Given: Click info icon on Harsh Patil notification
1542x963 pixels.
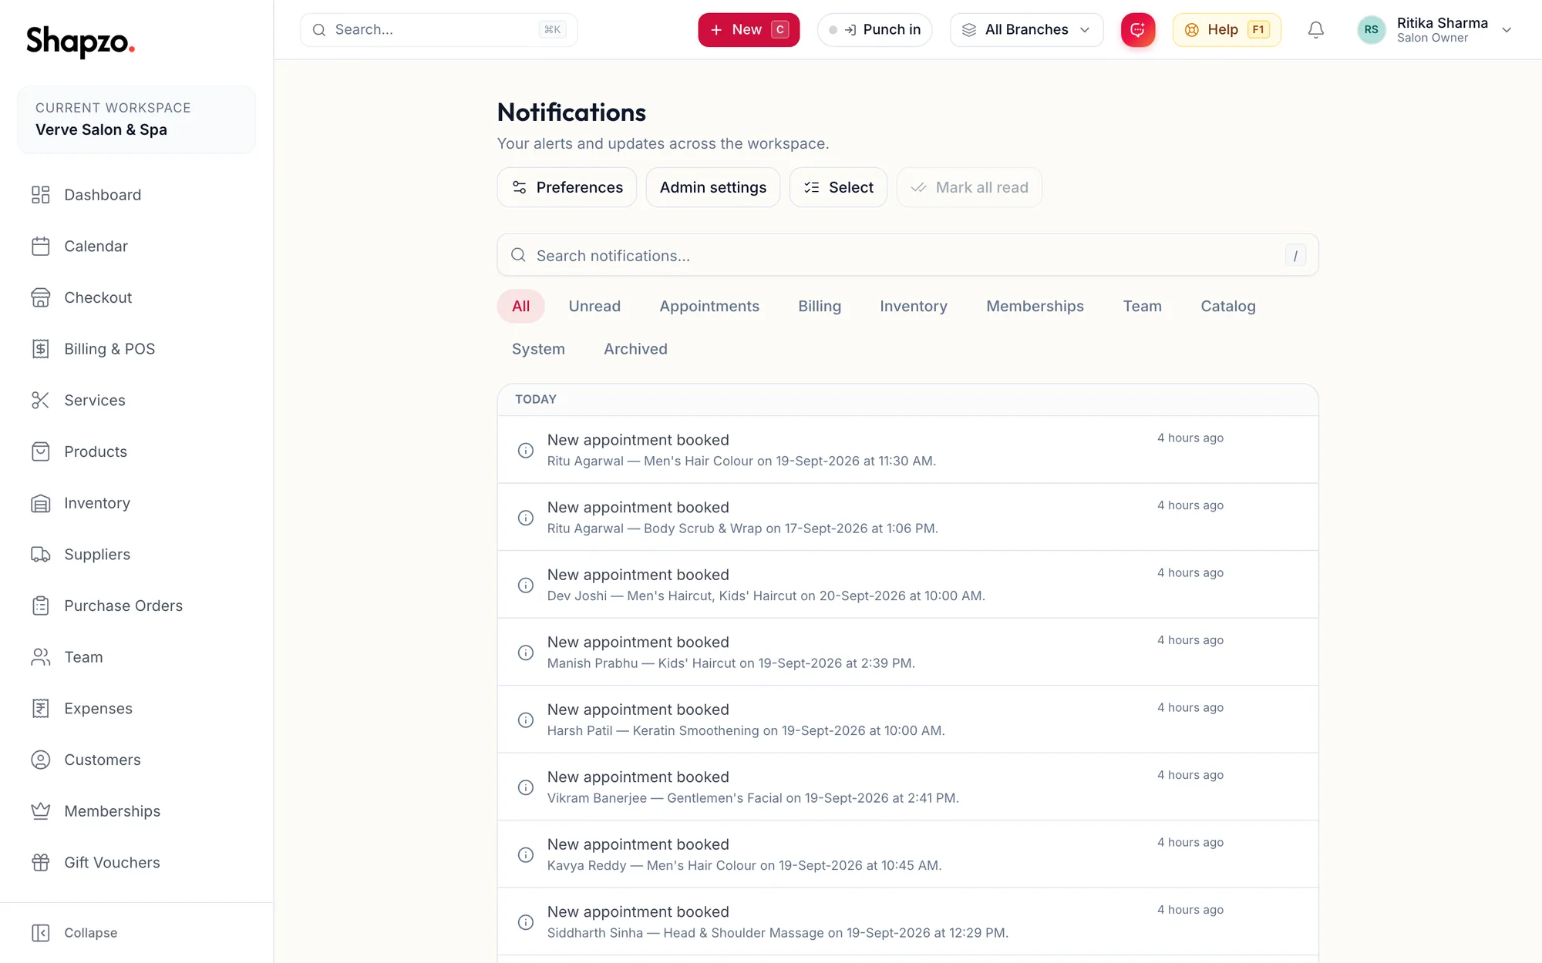Looking at the screenshot, I should pos(526,720).
